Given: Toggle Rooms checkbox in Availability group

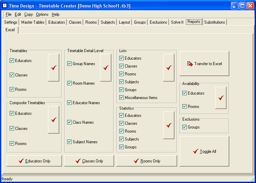Looking at the screenshot, I should click(185, 107).
